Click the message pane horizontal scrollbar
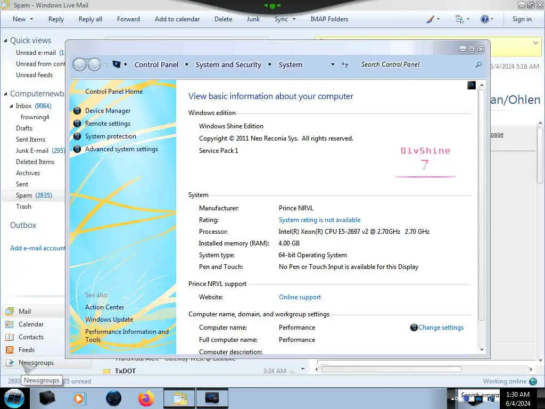 coord(391,370)
